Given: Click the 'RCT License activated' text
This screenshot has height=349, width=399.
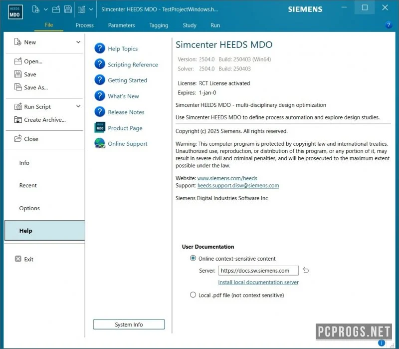Looking at the screenshot, I should (224, 83).
